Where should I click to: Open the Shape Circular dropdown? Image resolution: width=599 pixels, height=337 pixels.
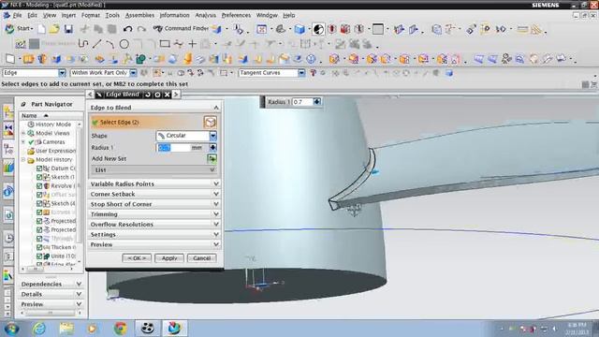(212, 136)
